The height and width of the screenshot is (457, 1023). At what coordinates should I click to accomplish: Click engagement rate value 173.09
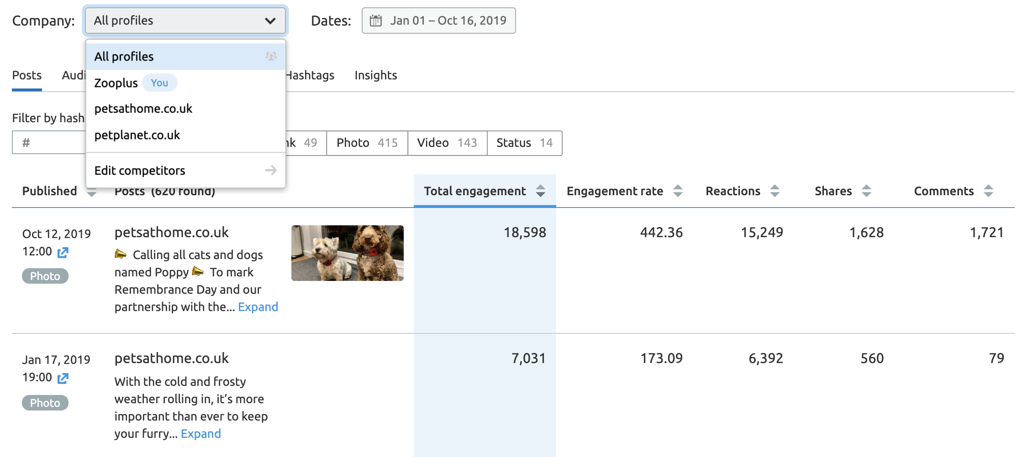pyautogui.click(x=661, y=358)
